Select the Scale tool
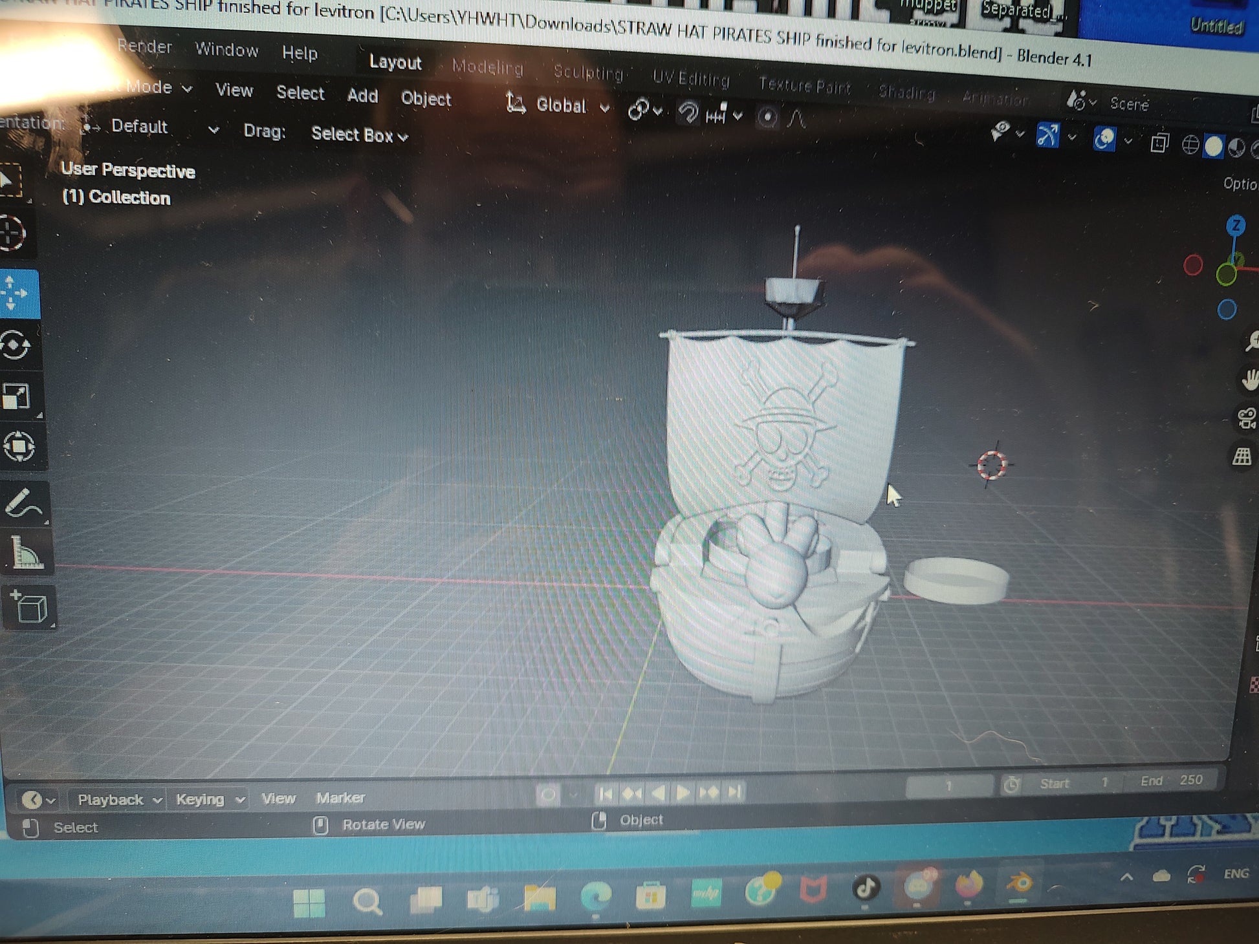This screenshot has width=1259, height=944. (17, 396)
